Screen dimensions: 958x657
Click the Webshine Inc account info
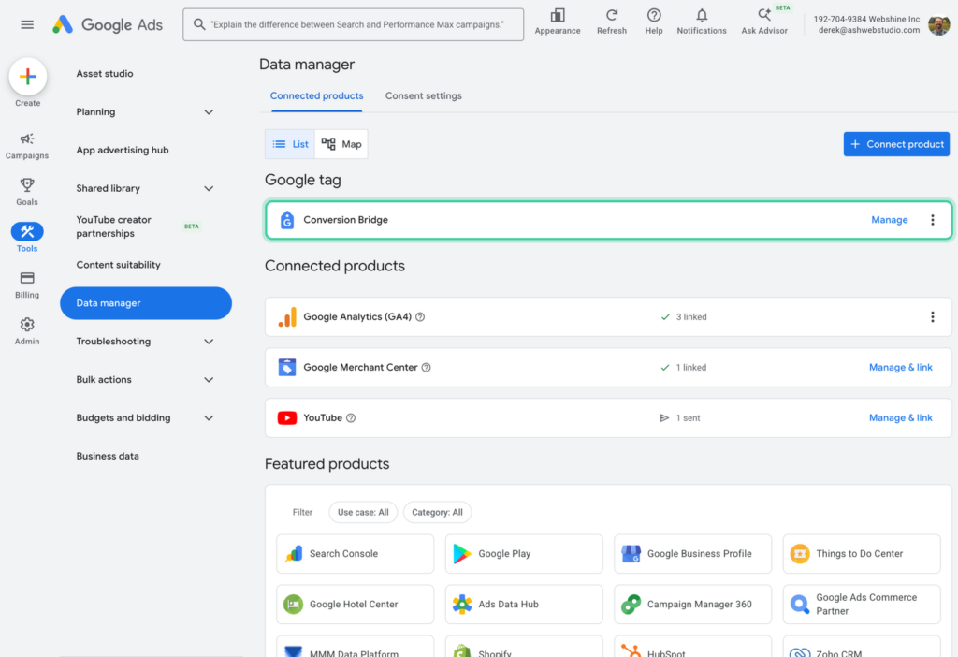(866, 24)
